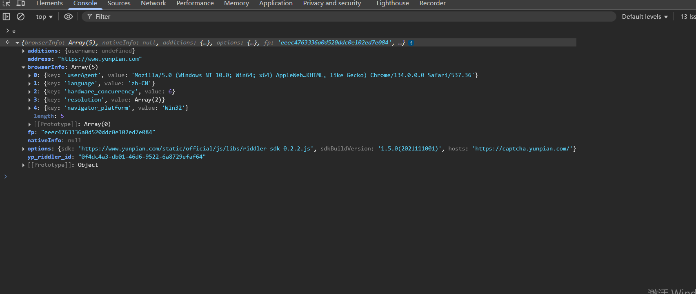Clear the console with the circle-slash icon

(x=20, y=17)
